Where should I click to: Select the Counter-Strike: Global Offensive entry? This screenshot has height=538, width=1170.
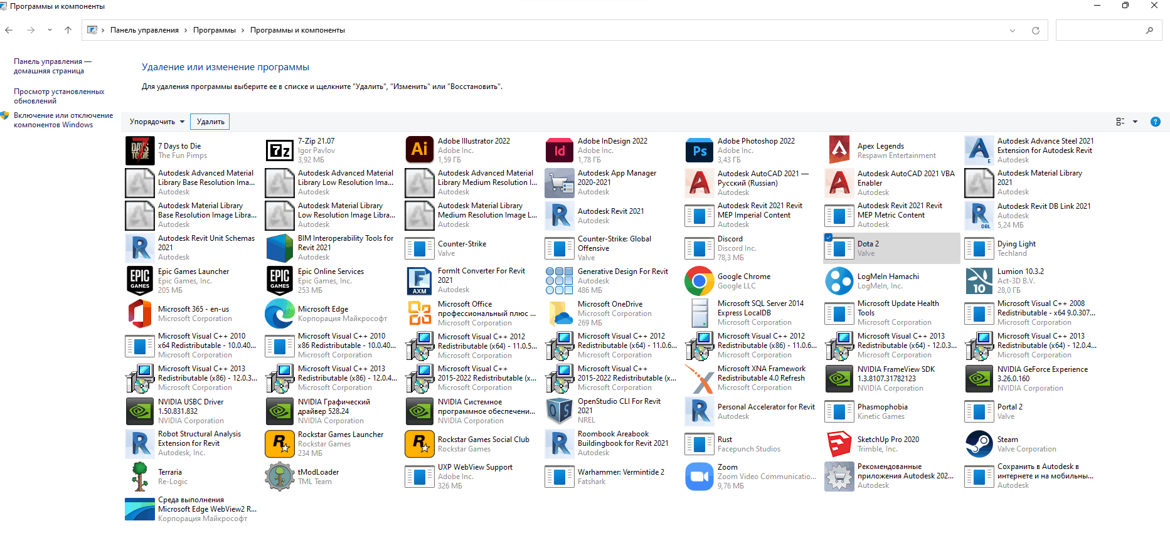[x=612, y=248]
